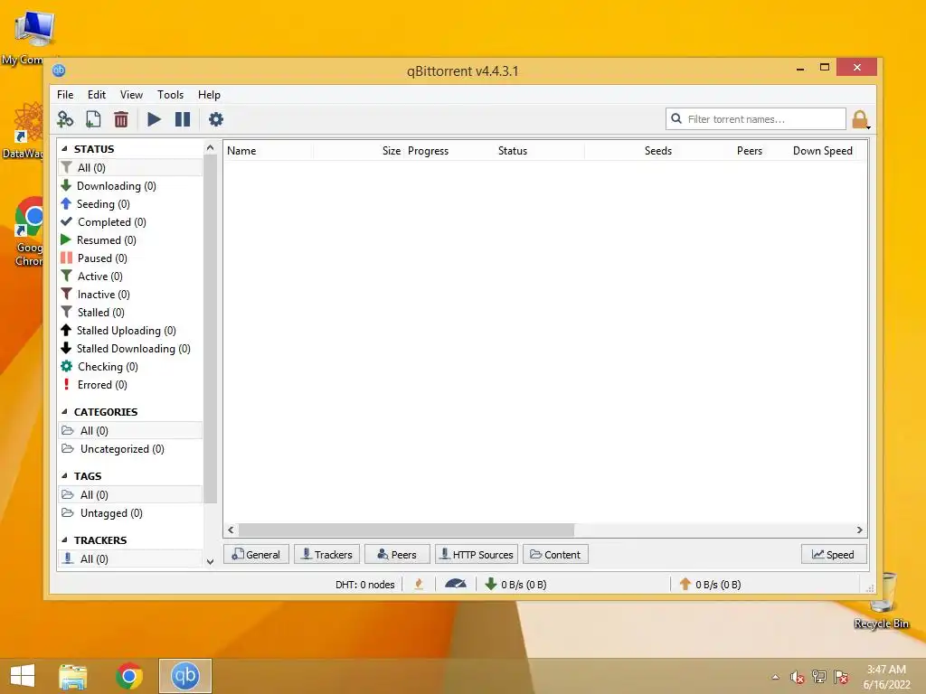Select All (0) under Trackers
The width and height of the screenshot is (926, 694).
tap(130, 558)
